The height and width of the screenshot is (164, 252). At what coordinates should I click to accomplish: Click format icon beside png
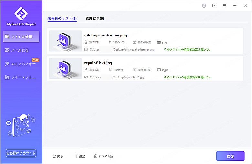pos(159,42)
